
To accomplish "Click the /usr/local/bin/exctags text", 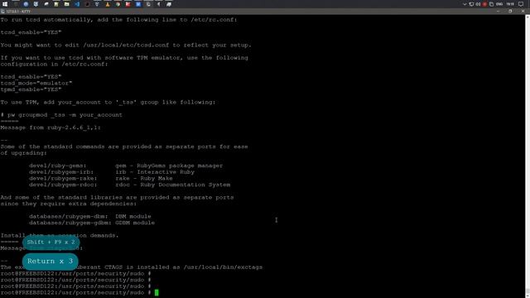I will click(223, 267).
